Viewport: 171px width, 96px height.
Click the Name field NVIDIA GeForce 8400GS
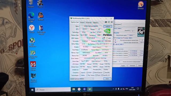[x=91, y=26]
